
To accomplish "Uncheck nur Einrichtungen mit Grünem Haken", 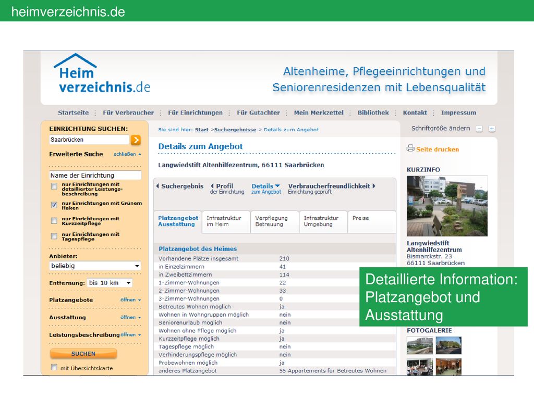I will [x=54, y=205].
